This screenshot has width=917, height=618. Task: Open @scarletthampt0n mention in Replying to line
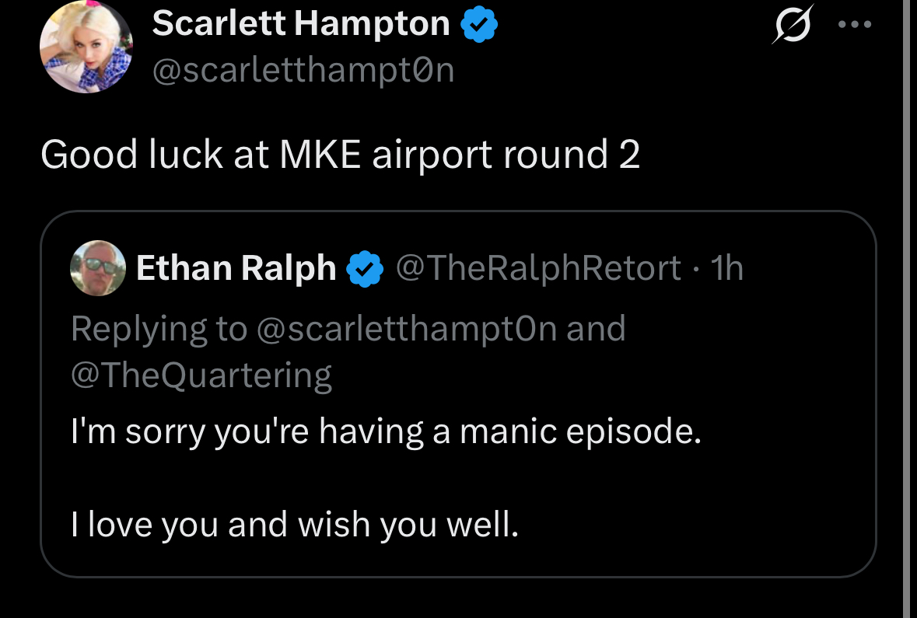click(x=407, y=329)
